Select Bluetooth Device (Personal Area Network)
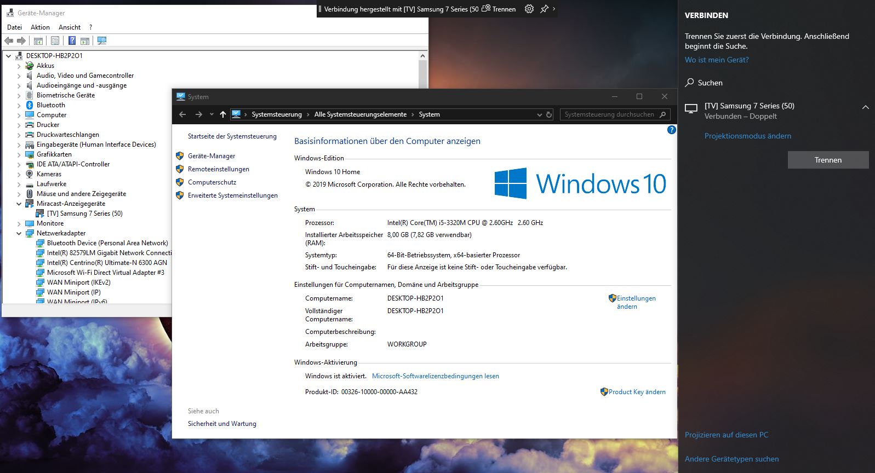875x473 pixels. point(107,243)
